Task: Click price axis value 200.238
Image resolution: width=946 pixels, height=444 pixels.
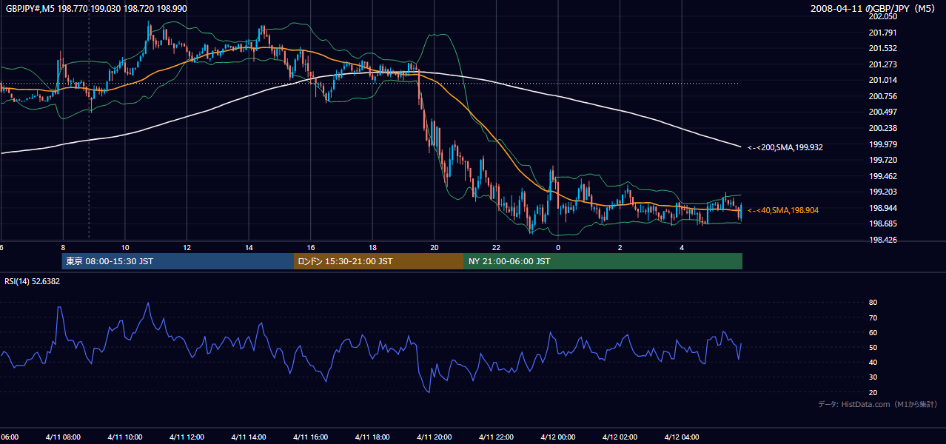Action: [882, 128]
